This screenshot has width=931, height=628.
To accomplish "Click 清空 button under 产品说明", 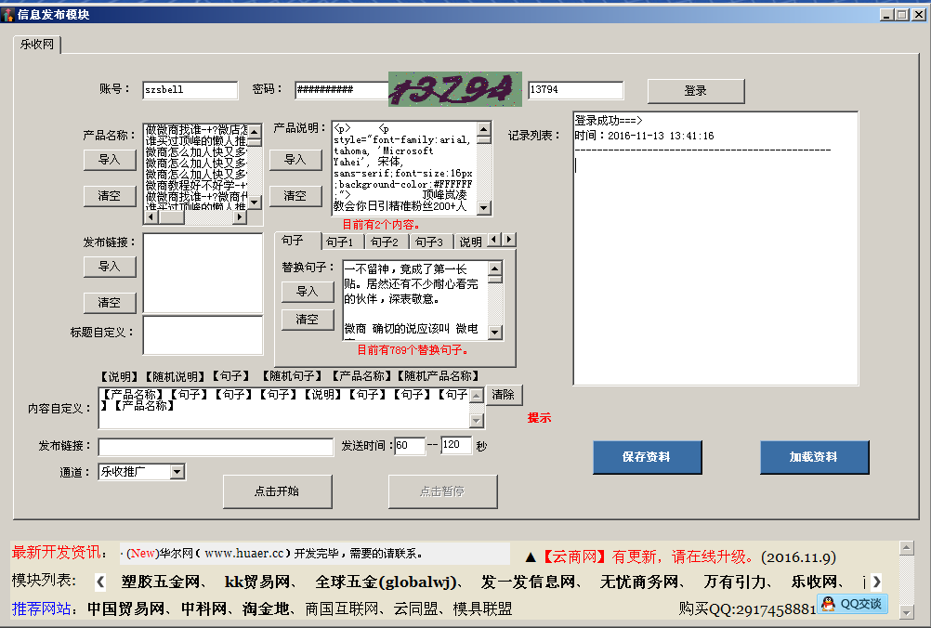I will tap(295, 196).
